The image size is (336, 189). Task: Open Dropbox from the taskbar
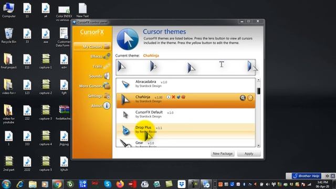(182, 184)
